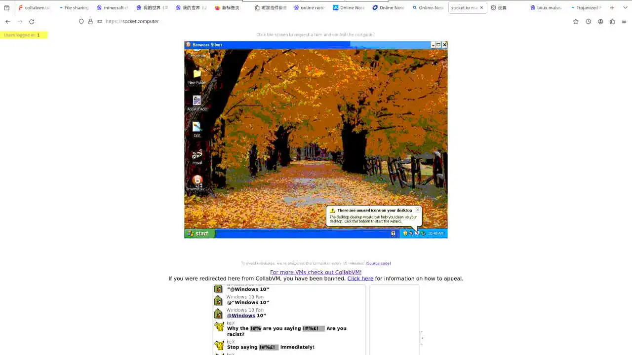Open the browser hamburger menu
The height and width of the screenshot is (355, 632).
click(x=624, y=21)
